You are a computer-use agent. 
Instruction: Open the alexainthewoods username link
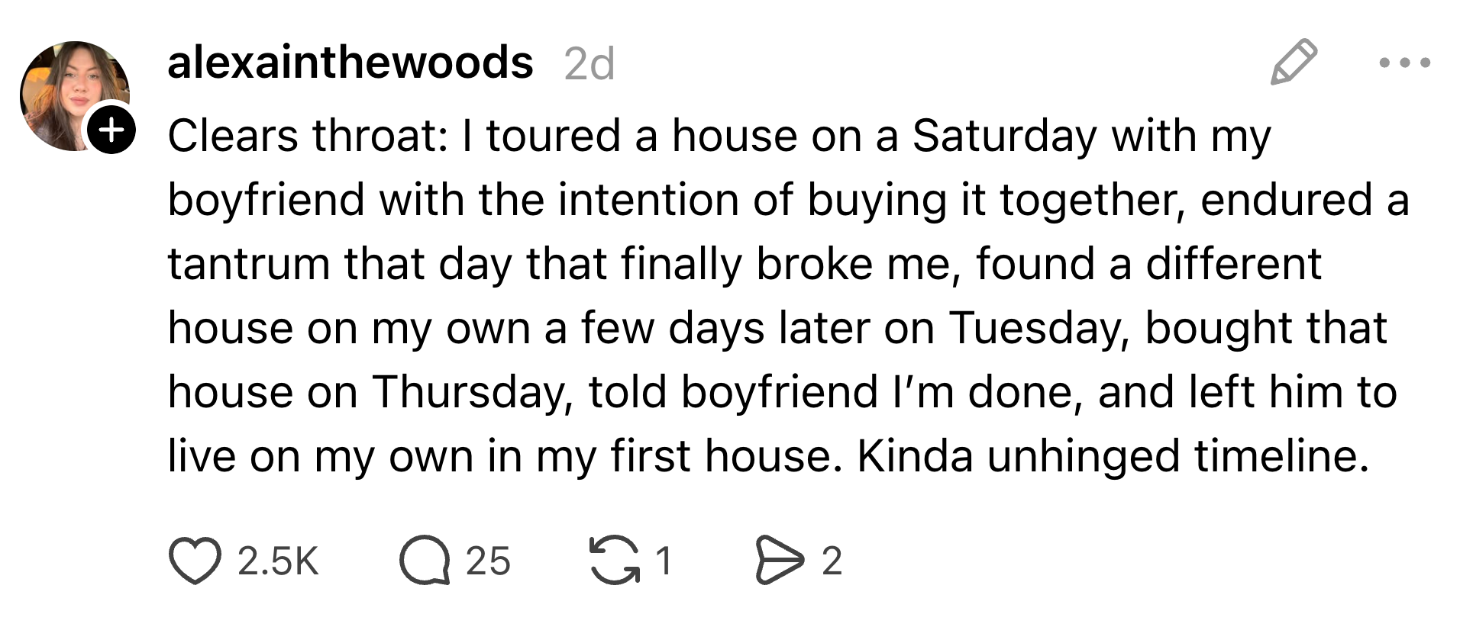[350, 62]
